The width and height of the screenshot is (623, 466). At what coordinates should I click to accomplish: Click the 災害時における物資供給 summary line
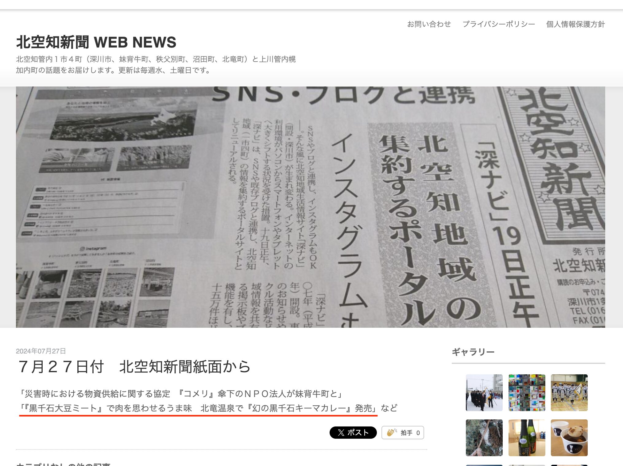pyautogui.click(x=181, y=394)
